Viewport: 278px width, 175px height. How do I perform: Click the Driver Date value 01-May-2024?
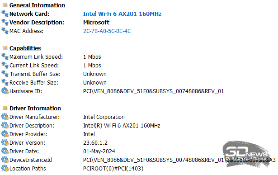99,151
